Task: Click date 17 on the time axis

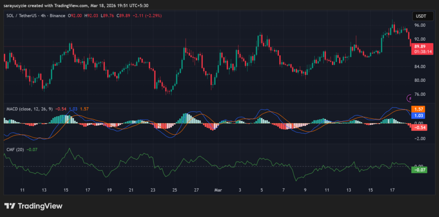Action: click(x=392, y=190)
